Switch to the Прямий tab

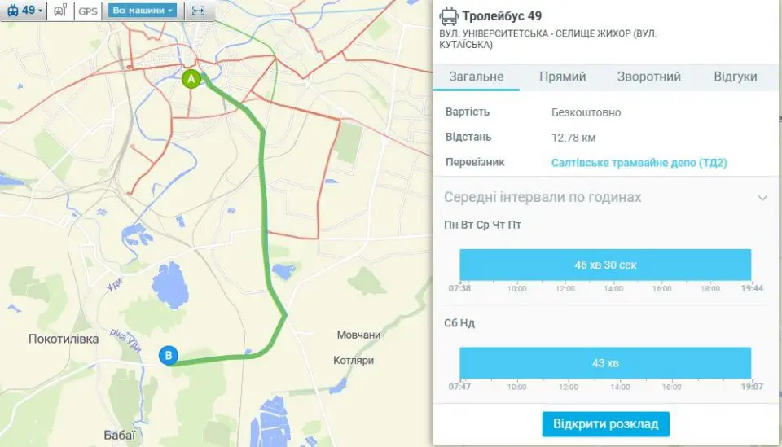pyautogui.click(x=563, y=77)
